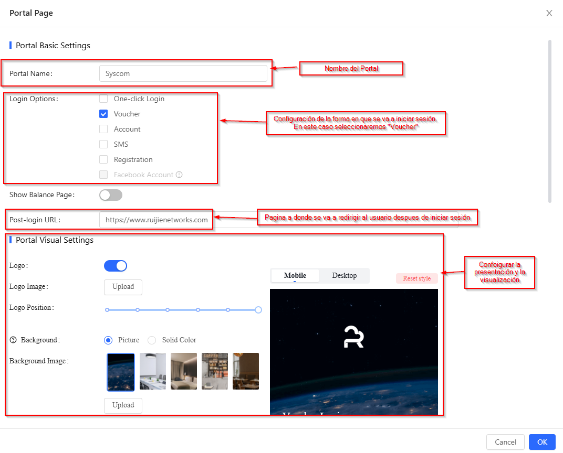Uncheck the Voucher login option
This screenshot has width=563, height=453.
tap(103, 114)
